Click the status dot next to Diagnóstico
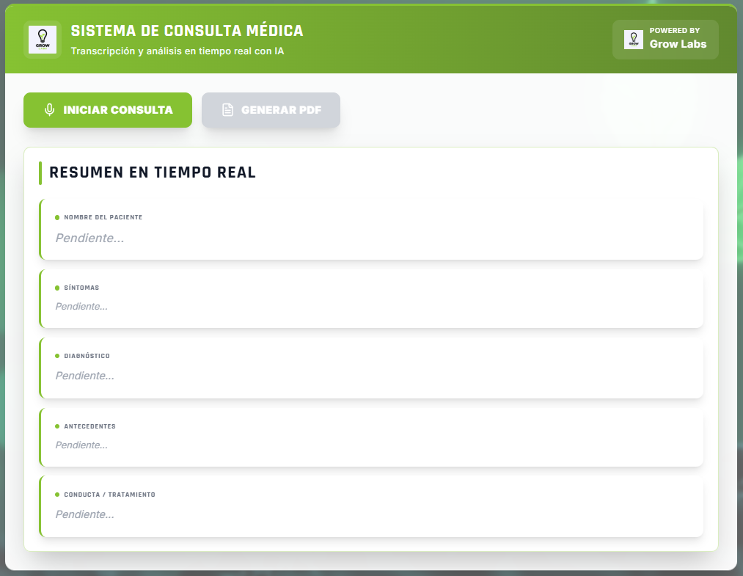Image resolution: width=743 pixels, height=576 pixels. click(x=57, y=356)
